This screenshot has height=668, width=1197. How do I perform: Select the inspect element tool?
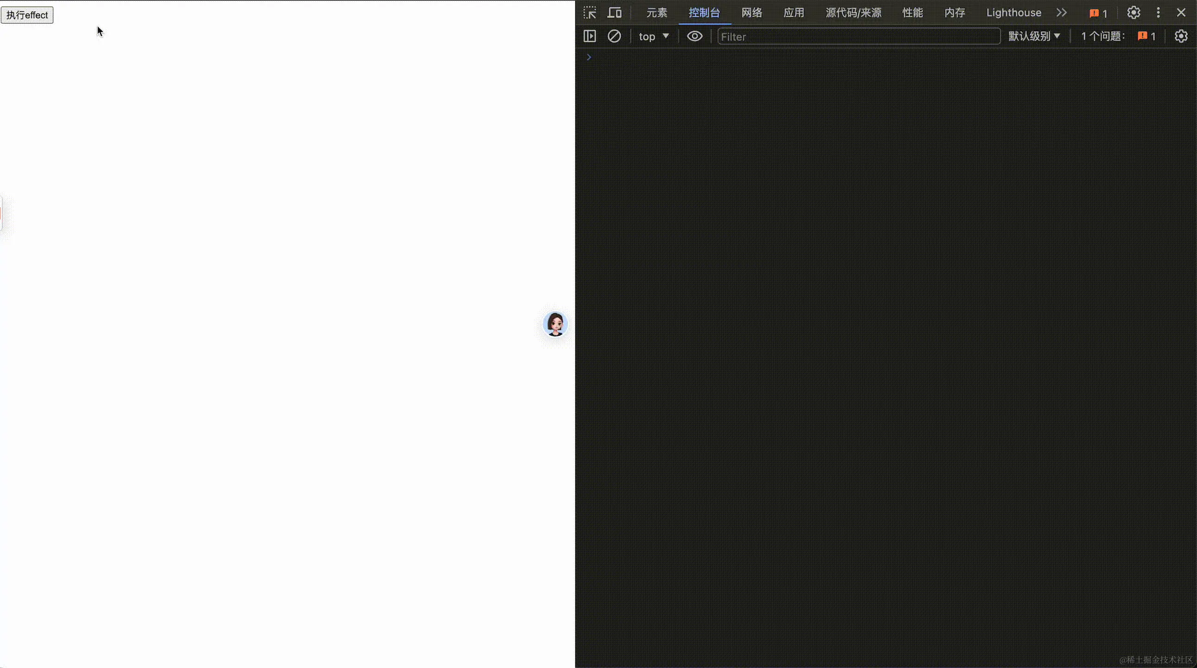click(x=589, y=13)
